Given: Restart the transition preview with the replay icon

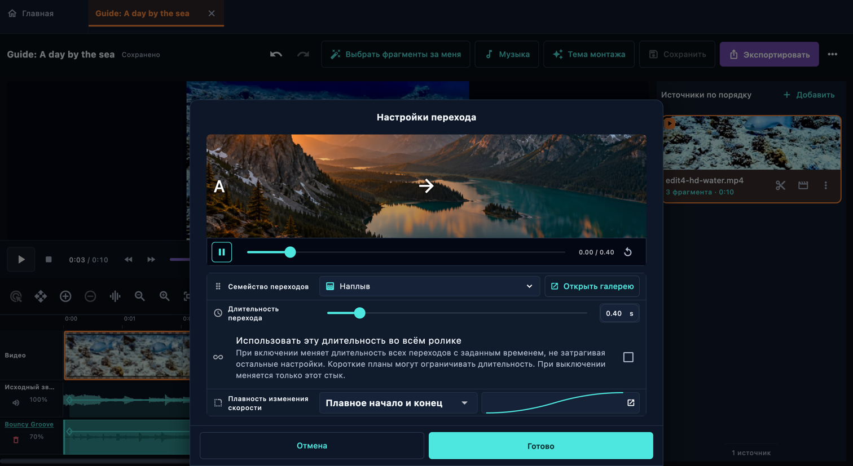Looking at the screenshot, I should [x=628, y=252].
